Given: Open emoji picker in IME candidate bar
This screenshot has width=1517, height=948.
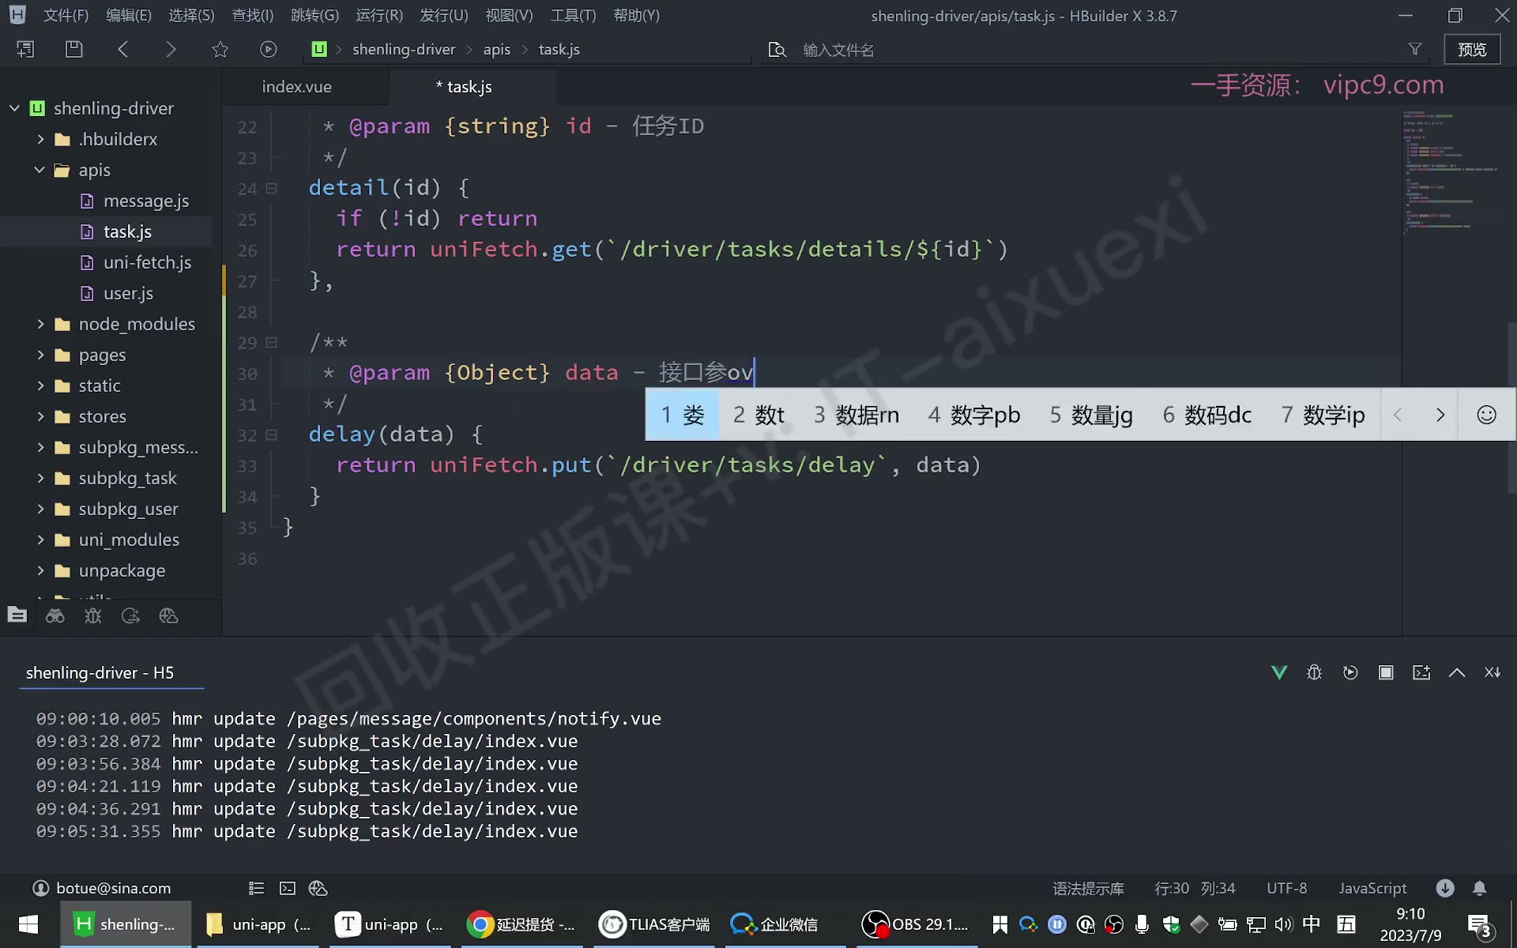Looking at the screenshot, I should click(1486, 415).
